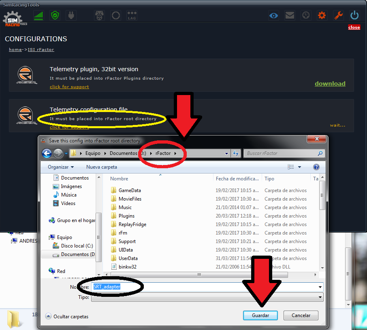Click support link under Telemetry plugin
The height and width of the screenshot is (330, 367).
point(69,87)
